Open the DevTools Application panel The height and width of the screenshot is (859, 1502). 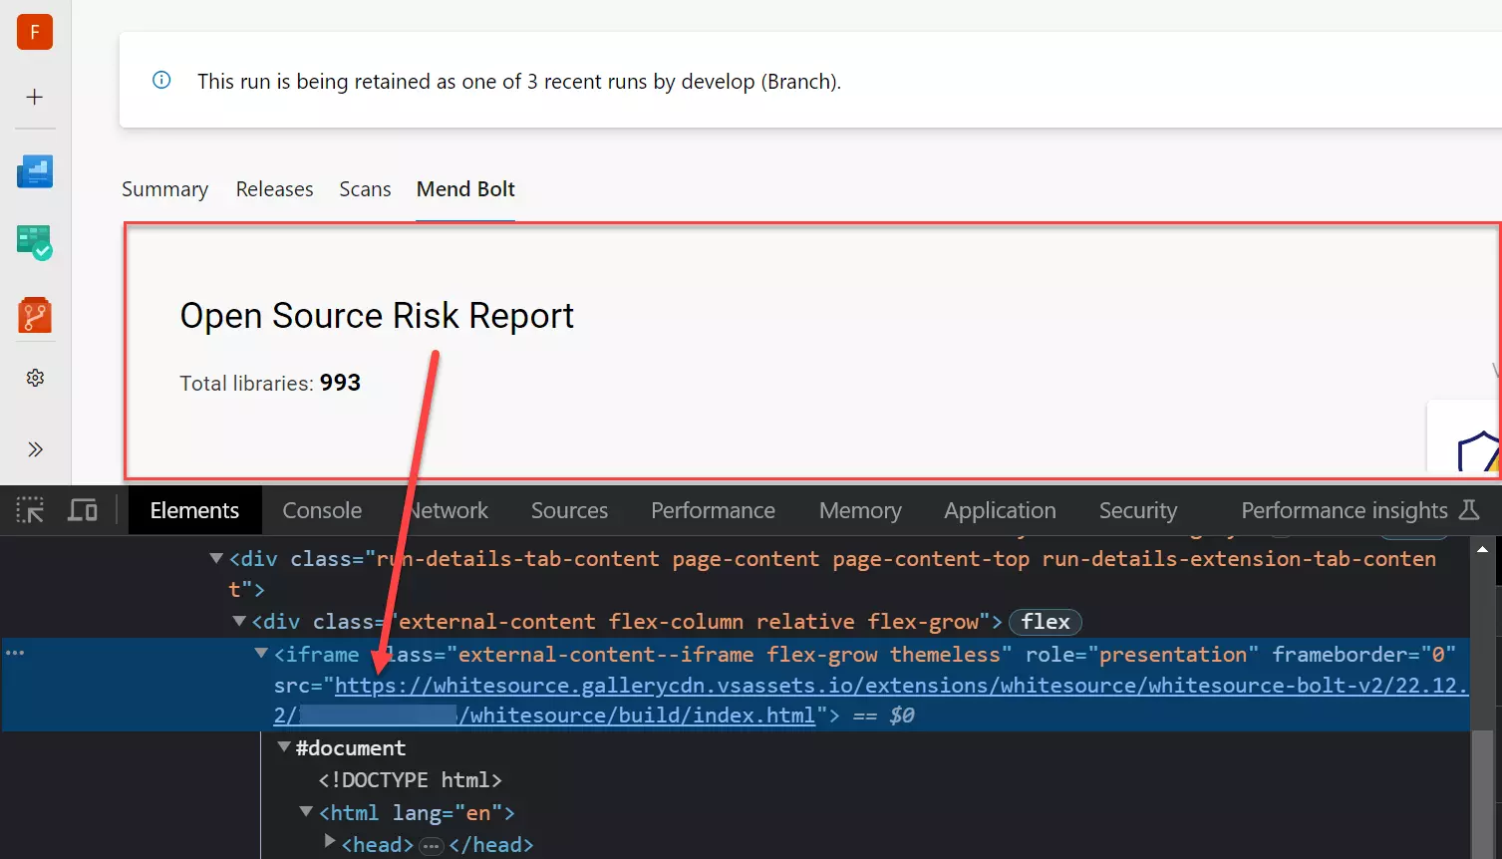[1000, 510]
